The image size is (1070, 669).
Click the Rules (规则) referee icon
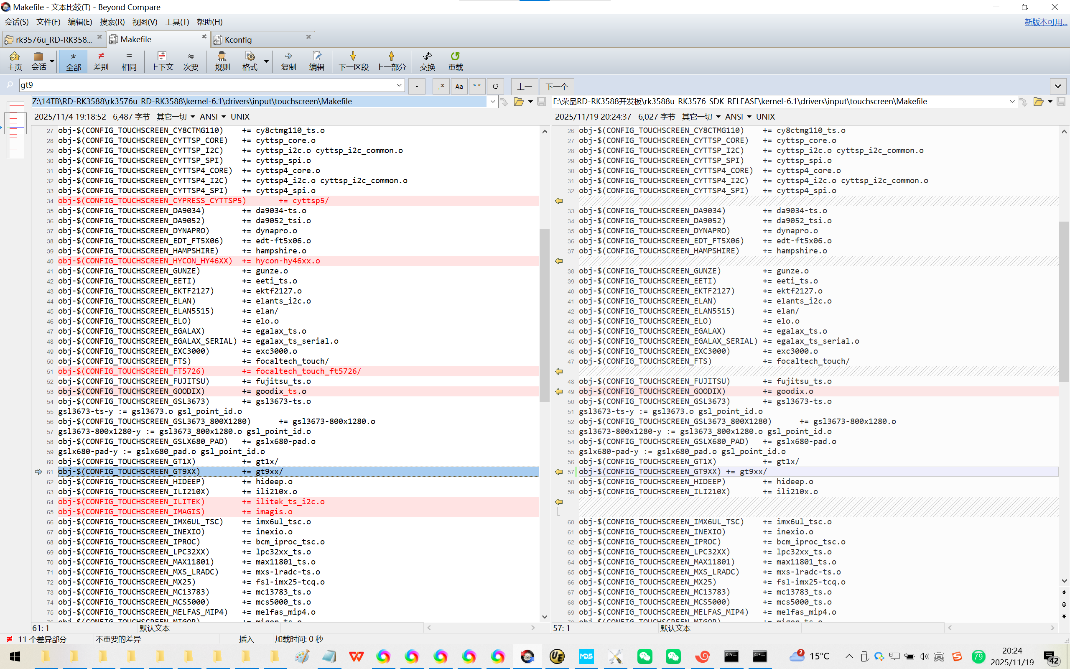222,61
